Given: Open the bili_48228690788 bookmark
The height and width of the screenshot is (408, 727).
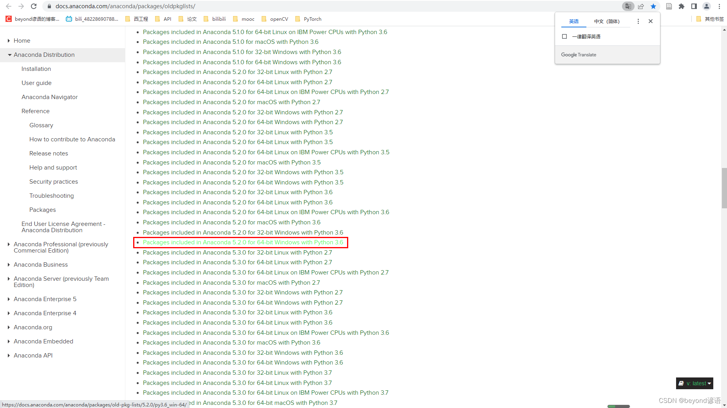Looking at the screenshot, I should 92,19.
